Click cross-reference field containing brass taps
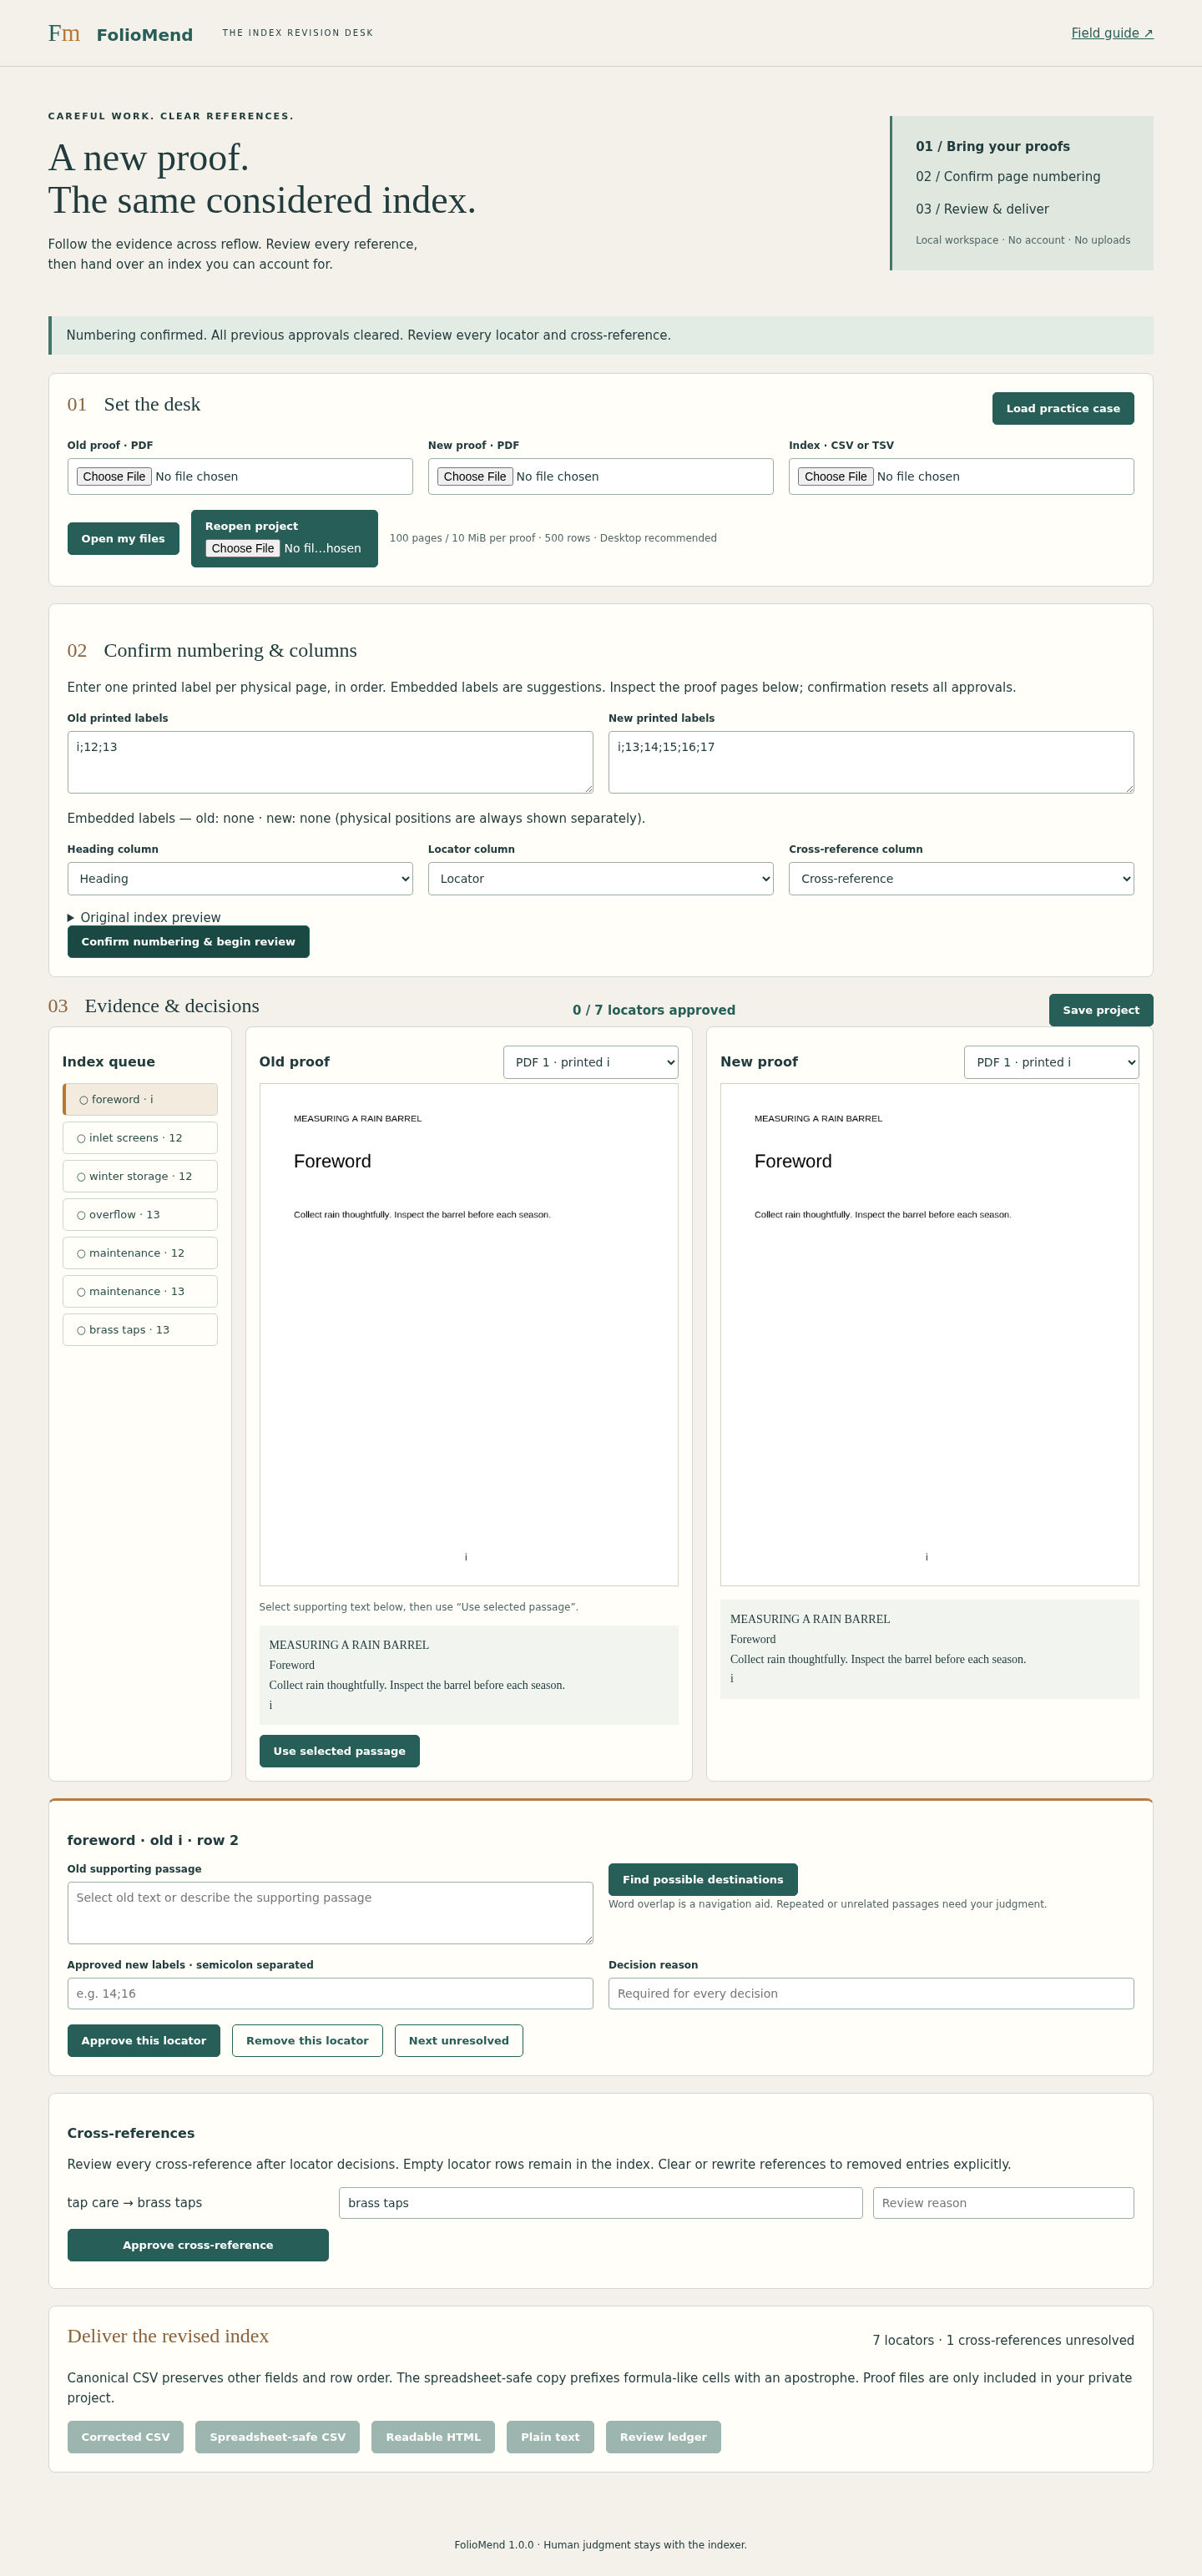 click(x=600, y=2203)
